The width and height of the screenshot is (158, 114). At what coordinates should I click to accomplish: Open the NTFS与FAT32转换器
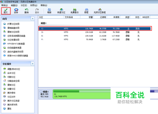(14, 44)
